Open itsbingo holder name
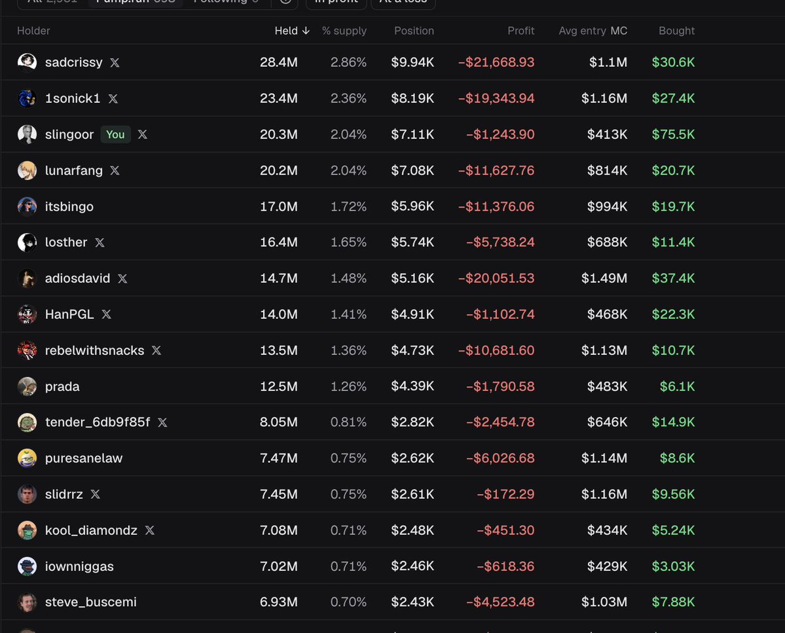Viewport: 785px width, 633px height. tap(69, 207)
